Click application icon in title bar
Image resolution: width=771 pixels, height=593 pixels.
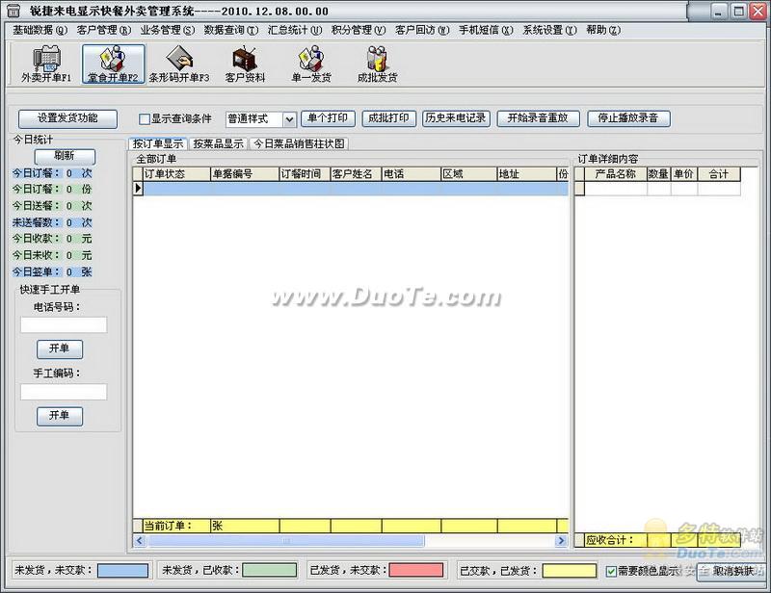pos(13,11)
